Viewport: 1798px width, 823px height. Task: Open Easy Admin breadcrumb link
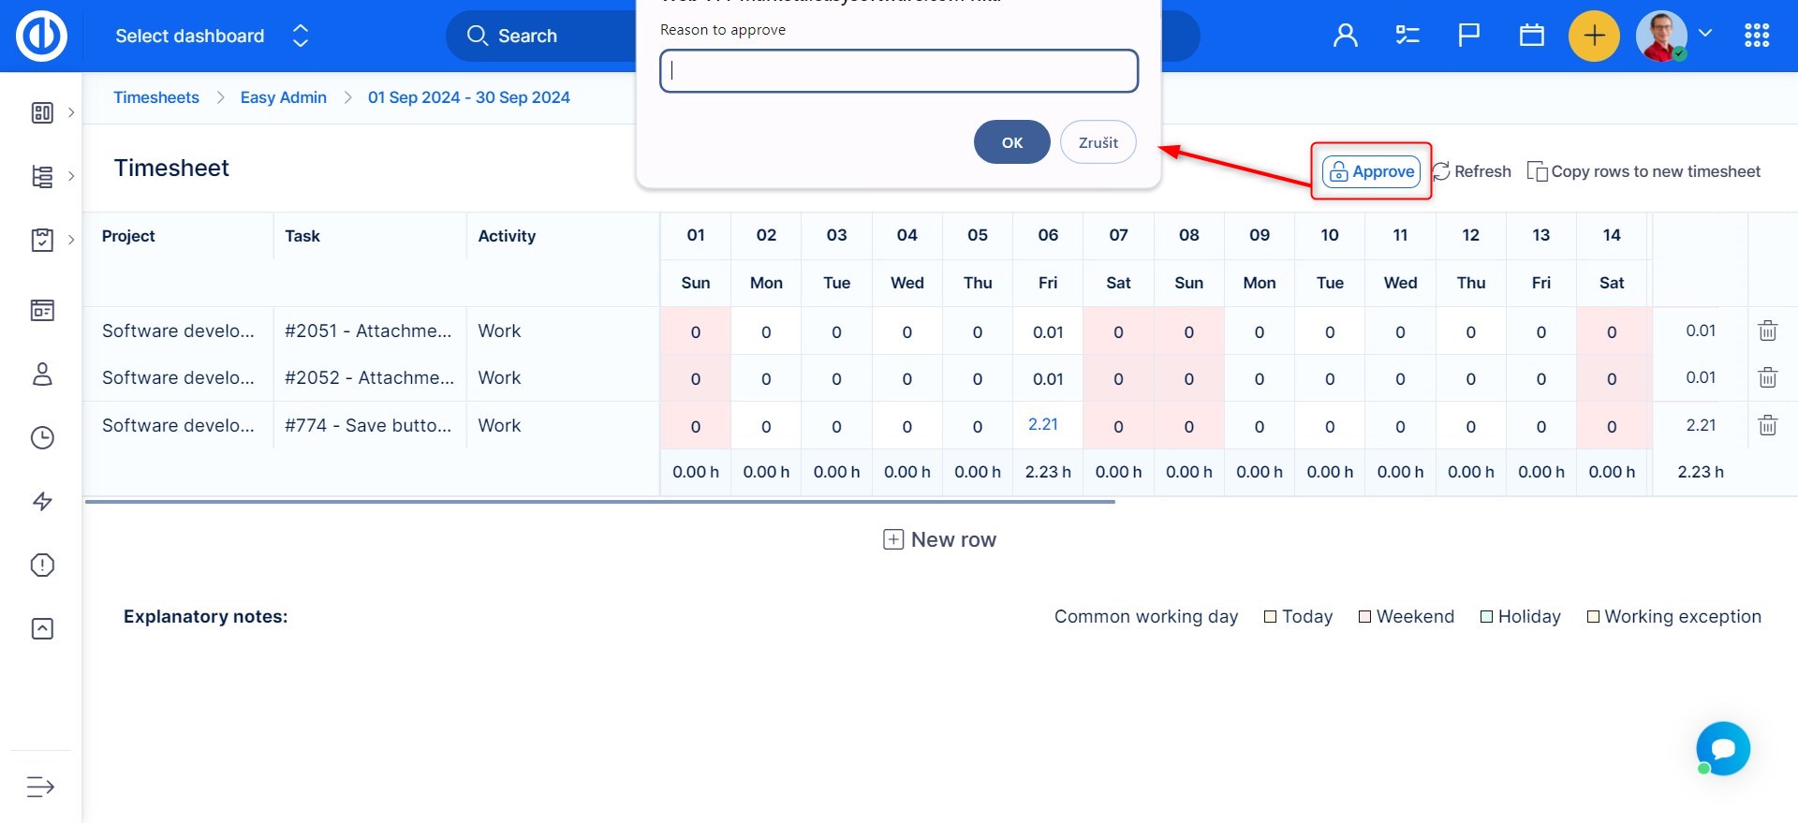[283, 97]
